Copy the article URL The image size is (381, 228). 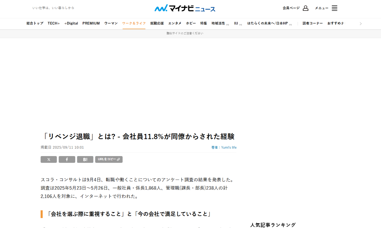tap(109, 159)
